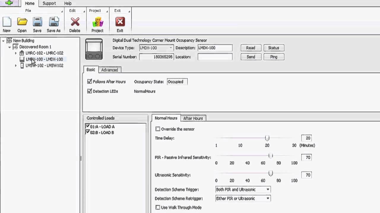The height and width of the screenshot is (213, 380).
Task: Open the Help ribbon tab
Action: point(68,4)
